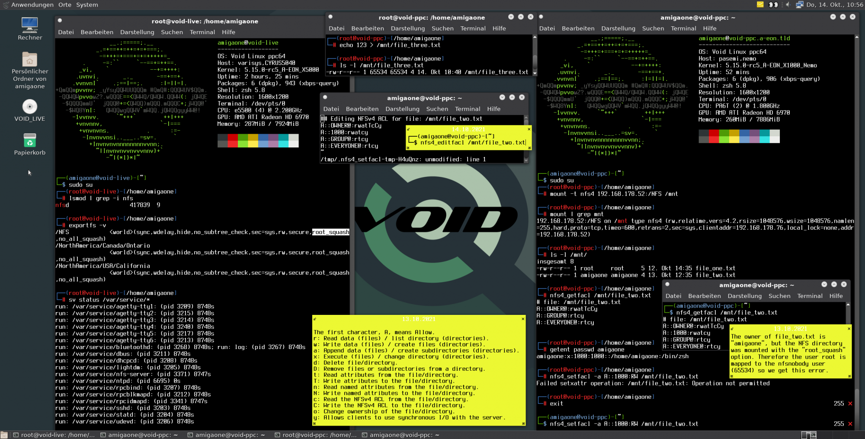The width and height of the screenshot is (865, 439).
Task: Toggle the lock on the 14.10.2021 note
Action: point(408,129)
